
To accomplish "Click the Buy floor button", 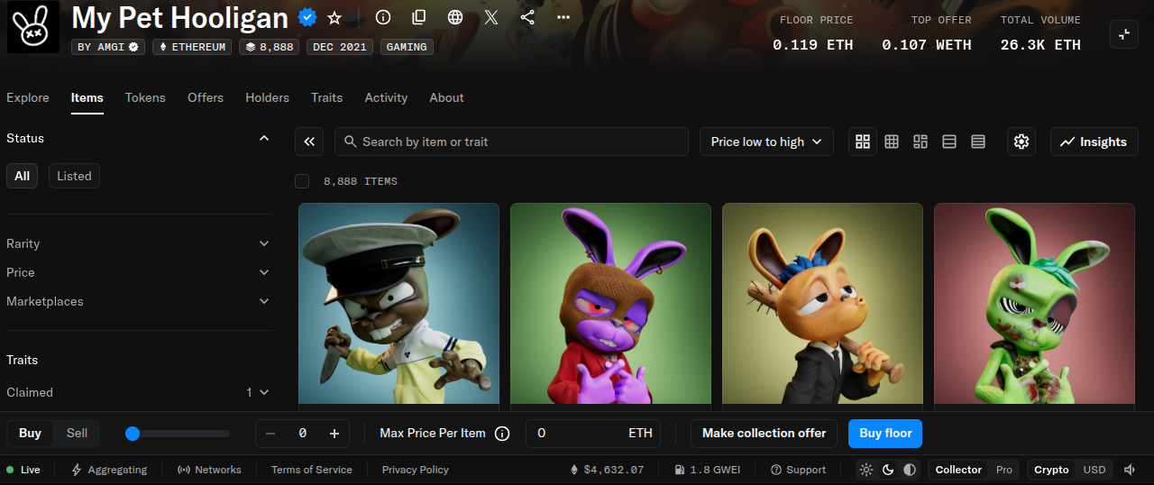I will (x=885, y=434).
